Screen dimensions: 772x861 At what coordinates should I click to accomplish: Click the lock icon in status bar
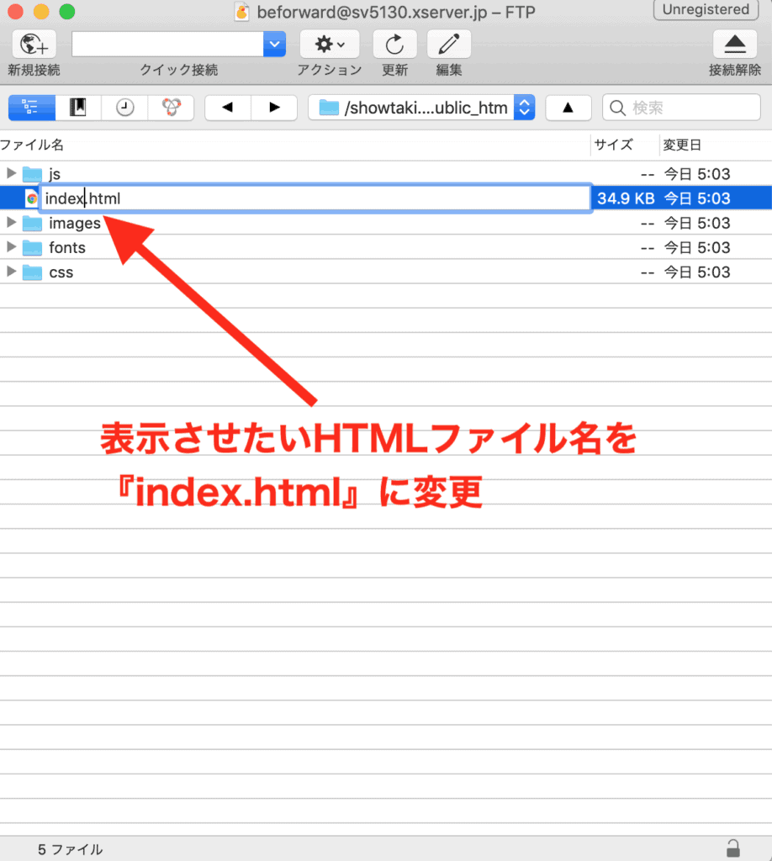click(733, 848)
